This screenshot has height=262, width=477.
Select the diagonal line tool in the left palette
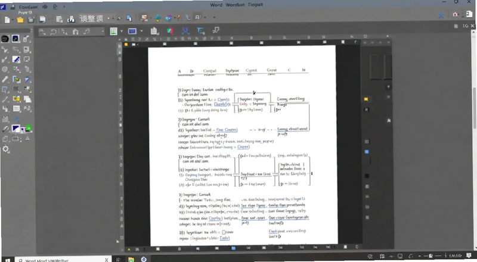5,99
